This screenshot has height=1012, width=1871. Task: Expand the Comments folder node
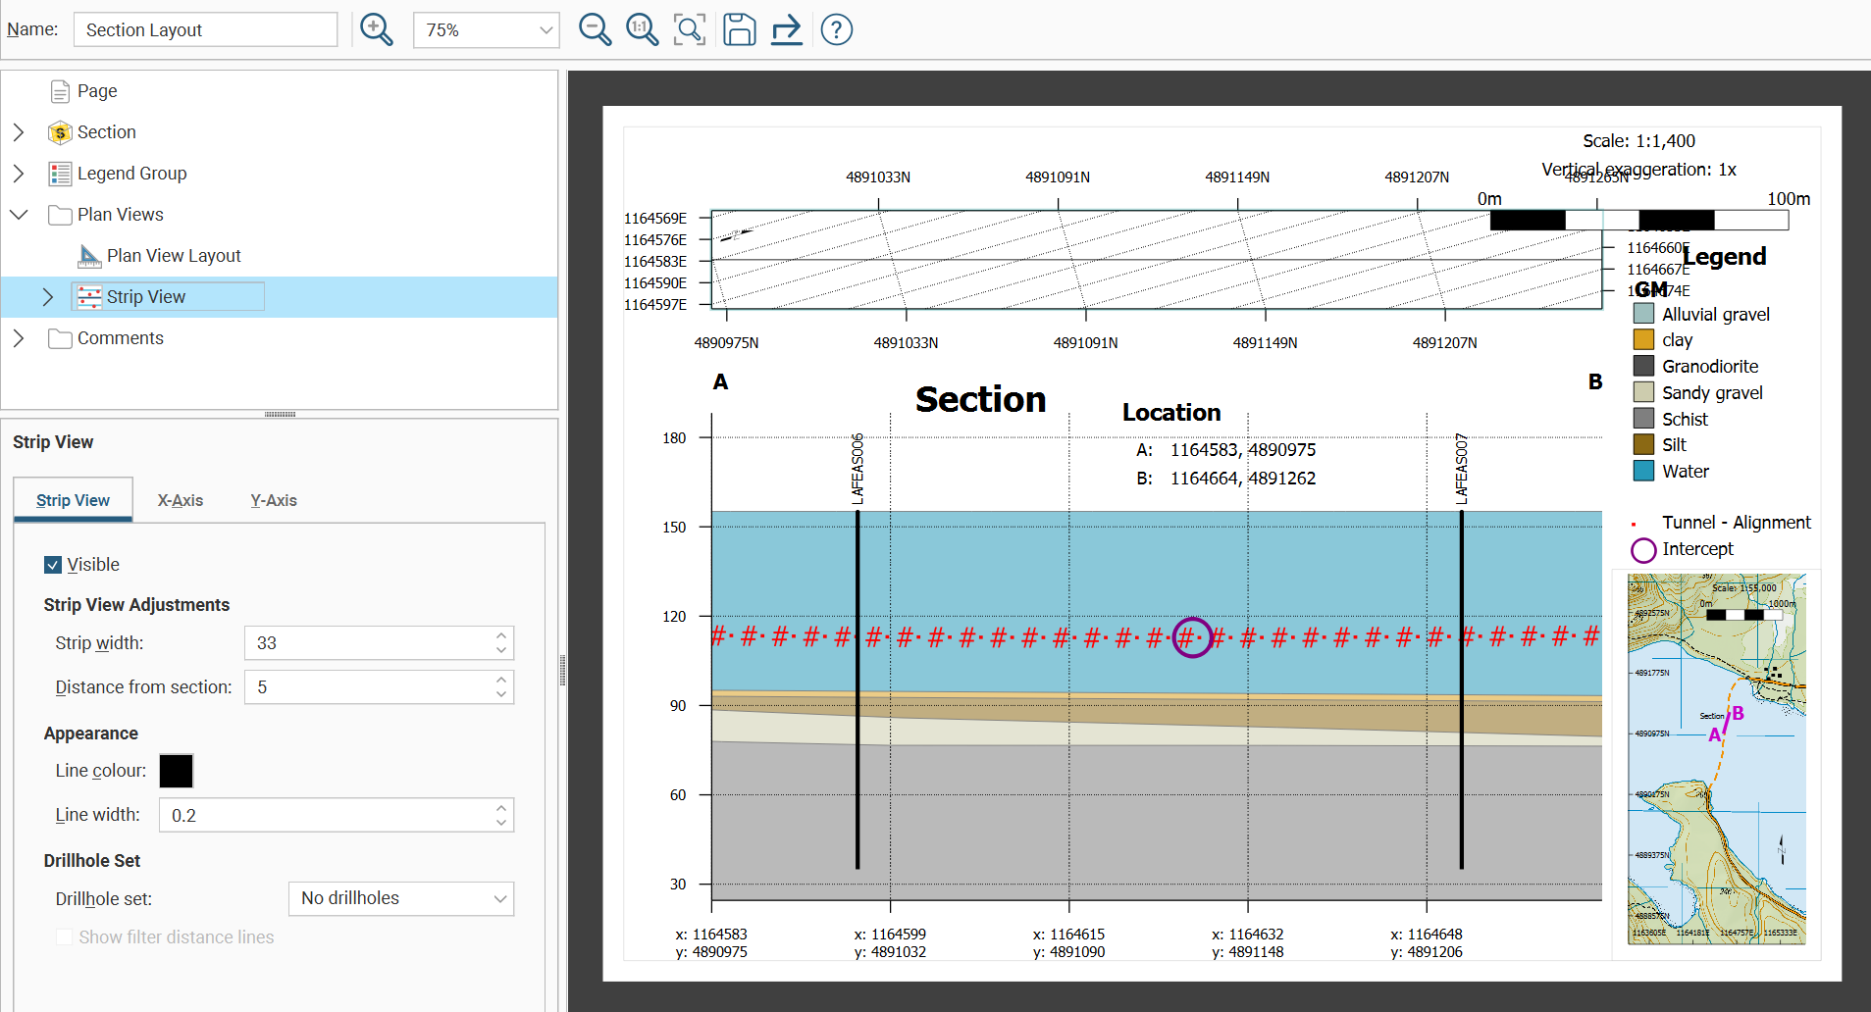19,338
